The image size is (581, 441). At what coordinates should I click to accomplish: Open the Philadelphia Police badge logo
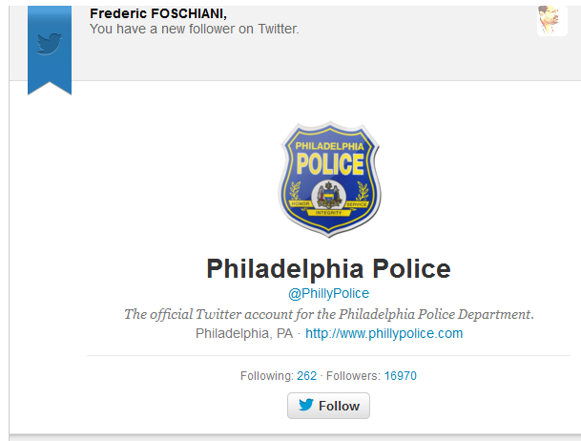click(328, 180)
